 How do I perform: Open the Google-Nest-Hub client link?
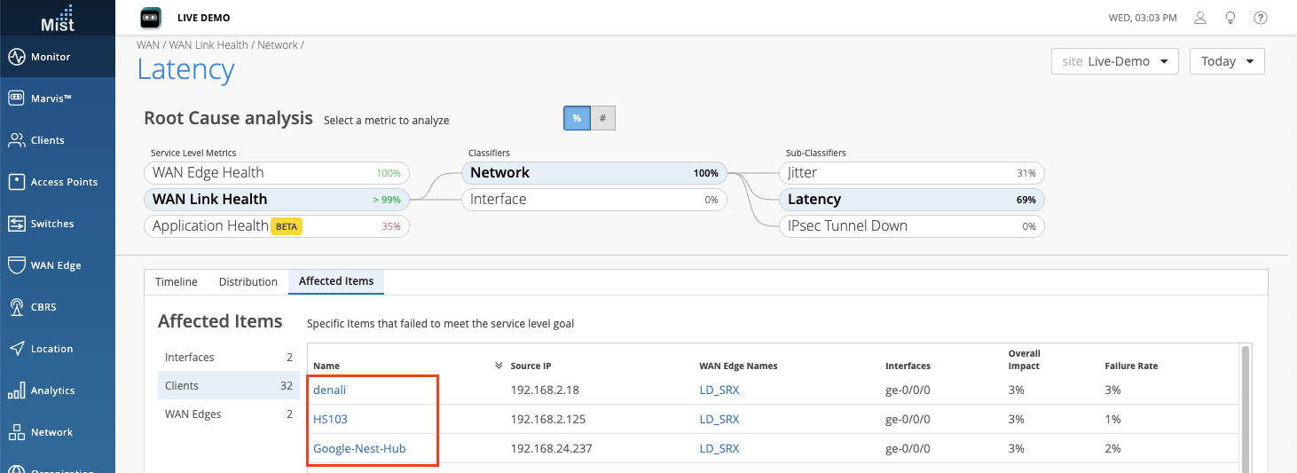point(359,449)
